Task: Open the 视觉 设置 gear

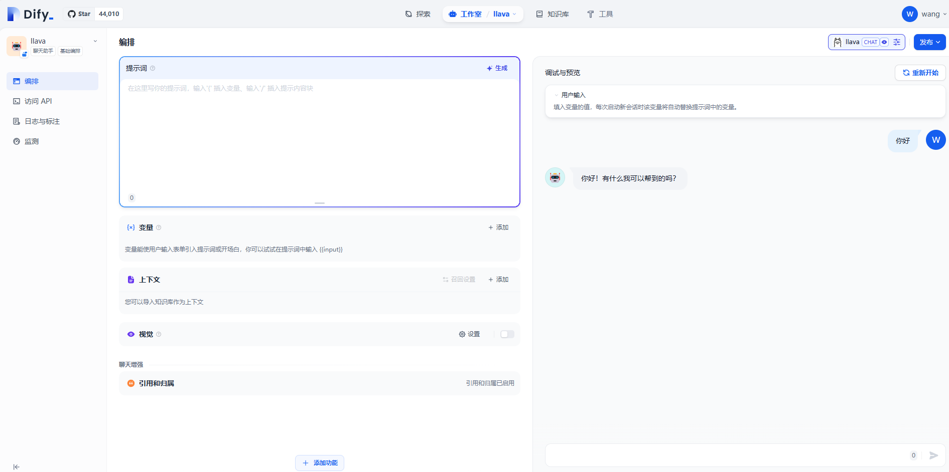Action: tap(469, 334)
